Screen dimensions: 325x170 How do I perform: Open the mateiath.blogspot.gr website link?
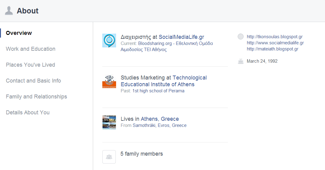[x=273, y=49]
